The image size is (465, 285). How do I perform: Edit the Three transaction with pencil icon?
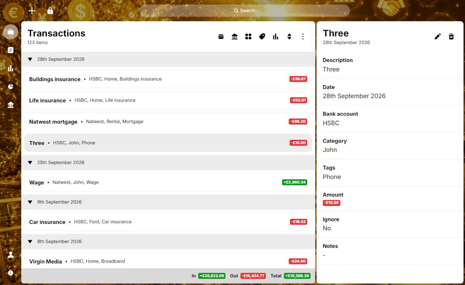point(438,36)
